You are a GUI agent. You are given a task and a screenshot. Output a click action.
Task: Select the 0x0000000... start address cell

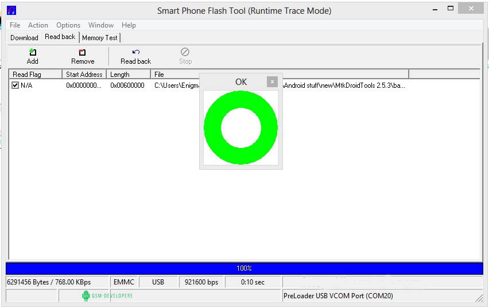tap(84, 85)
